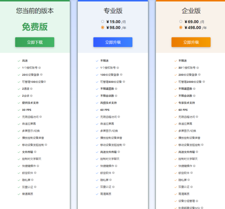Open help icon beside free plan 隐私屏
The height and width of the screenshot is (209, 225).
tap(32, 180)
